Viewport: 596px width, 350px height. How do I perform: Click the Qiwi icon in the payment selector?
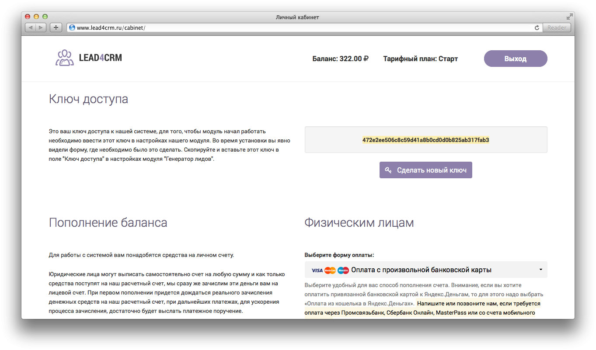(343, 270)
